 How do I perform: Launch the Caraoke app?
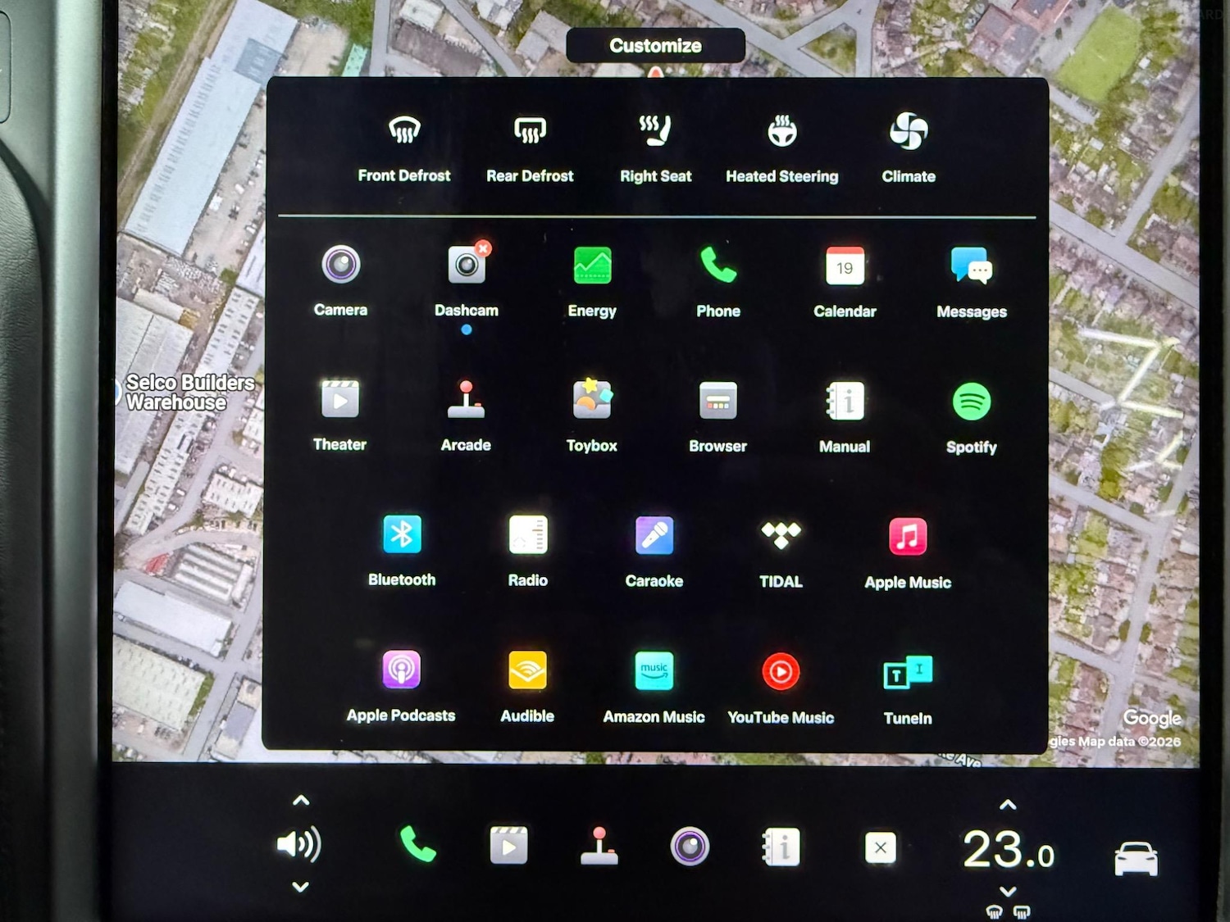pos(654,536)
